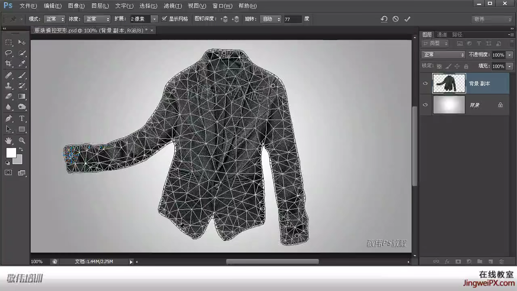Select the Move tool
The height and width of the screenshot is (291, 517).
click(22, 42)
